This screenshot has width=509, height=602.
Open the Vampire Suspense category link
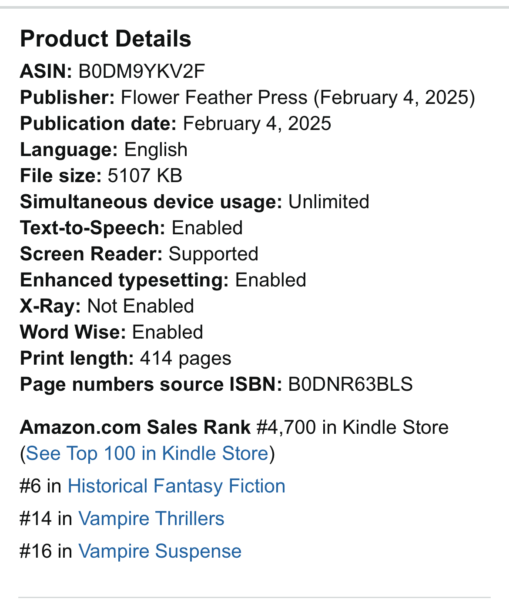tap(160, 551)
